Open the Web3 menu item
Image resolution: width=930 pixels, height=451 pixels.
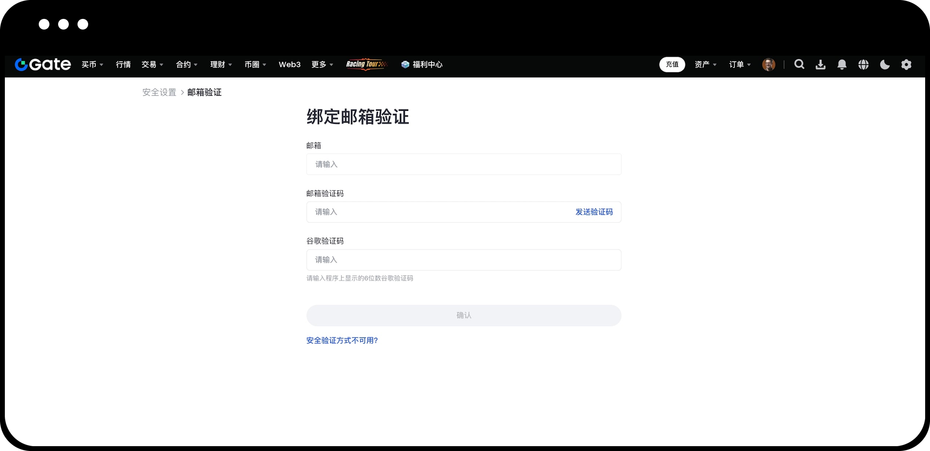(x=289, y=64)
